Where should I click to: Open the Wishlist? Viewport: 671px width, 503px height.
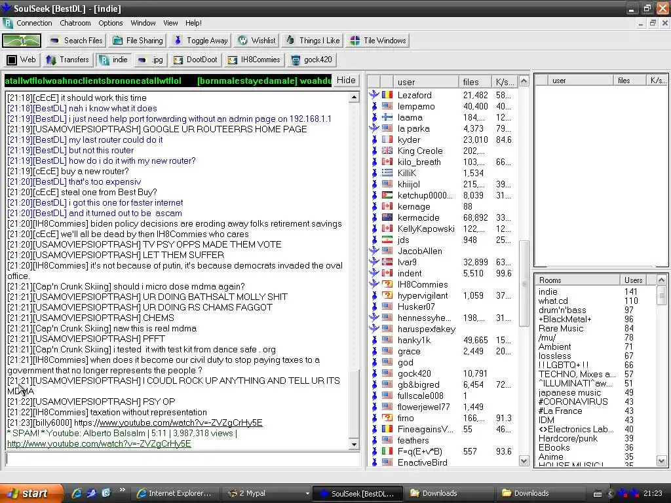[x=257, y=41]
